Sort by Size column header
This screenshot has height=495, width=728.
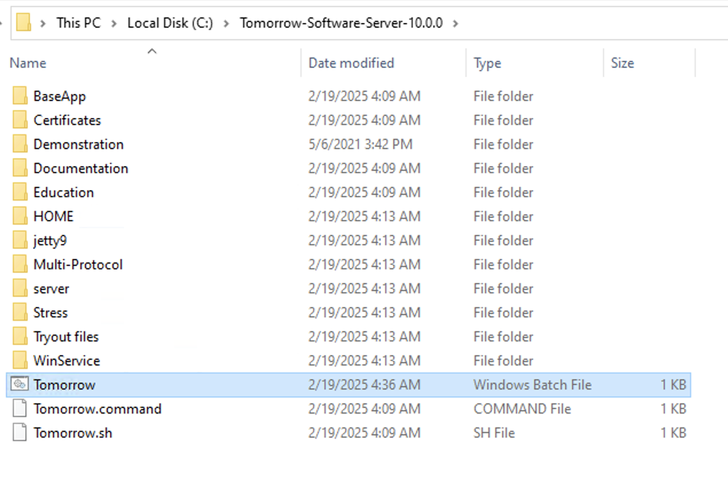(622, 63)
